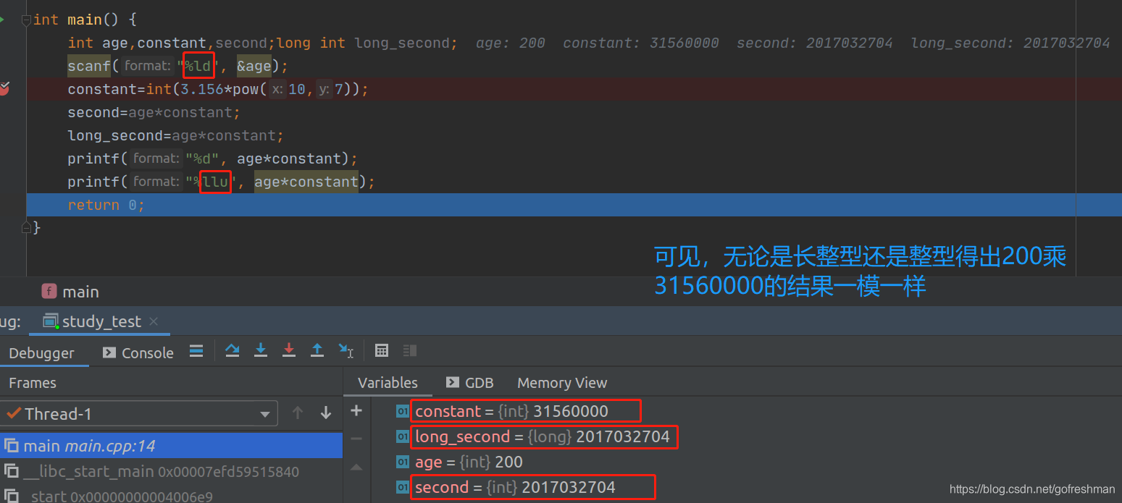Viewport: 1122px width, 503px height.
Task: Click the closing-brace fold marker of main
Action: point(26,227)
